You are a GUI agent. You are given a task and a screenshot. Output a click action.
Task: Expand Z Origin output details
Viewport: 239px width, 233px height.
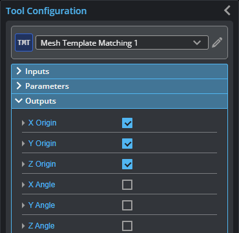coord(23,164)
